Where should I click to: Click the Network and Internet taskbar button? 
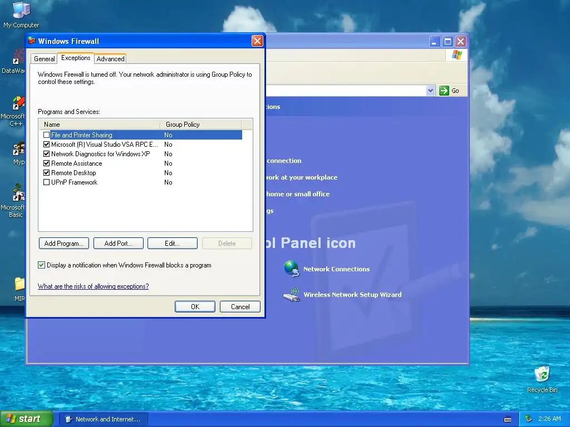[103, 419]
